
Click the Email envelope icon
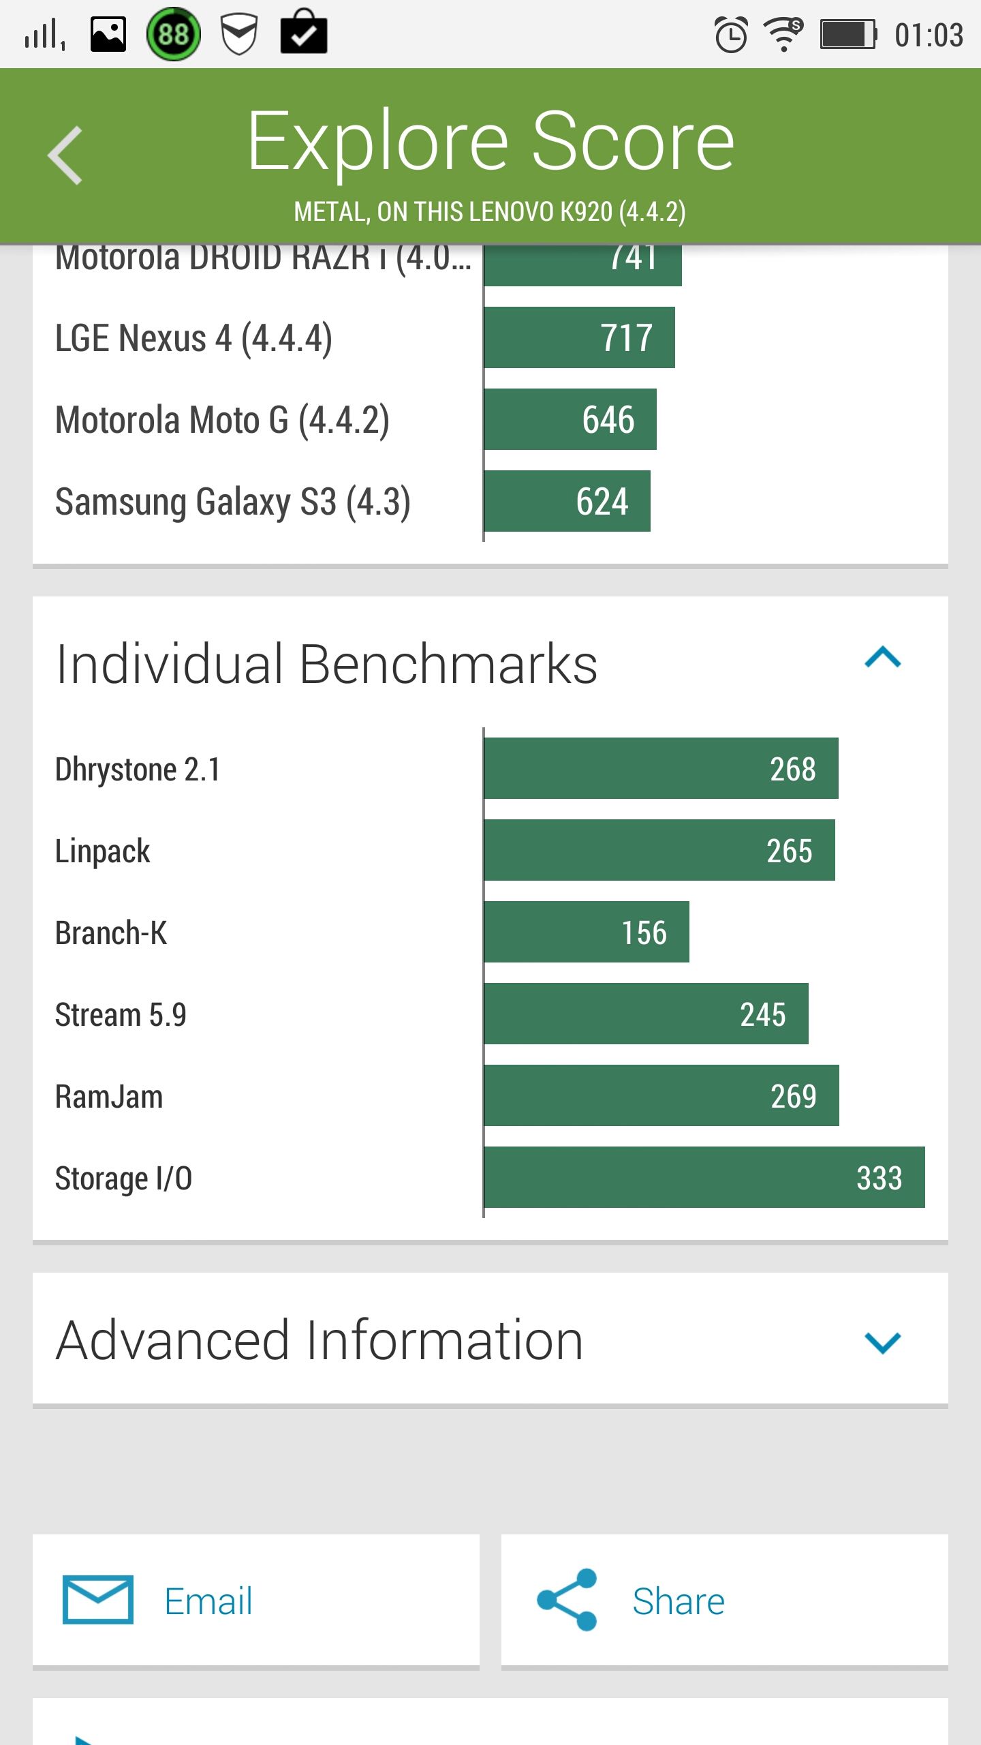coord(98,1599)
